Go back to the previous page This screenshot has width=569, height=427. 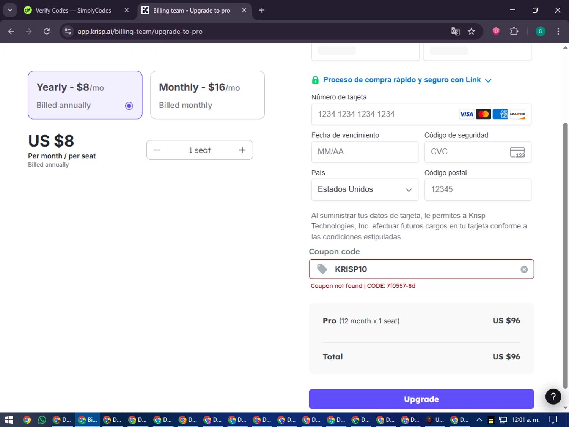[11, 32]
